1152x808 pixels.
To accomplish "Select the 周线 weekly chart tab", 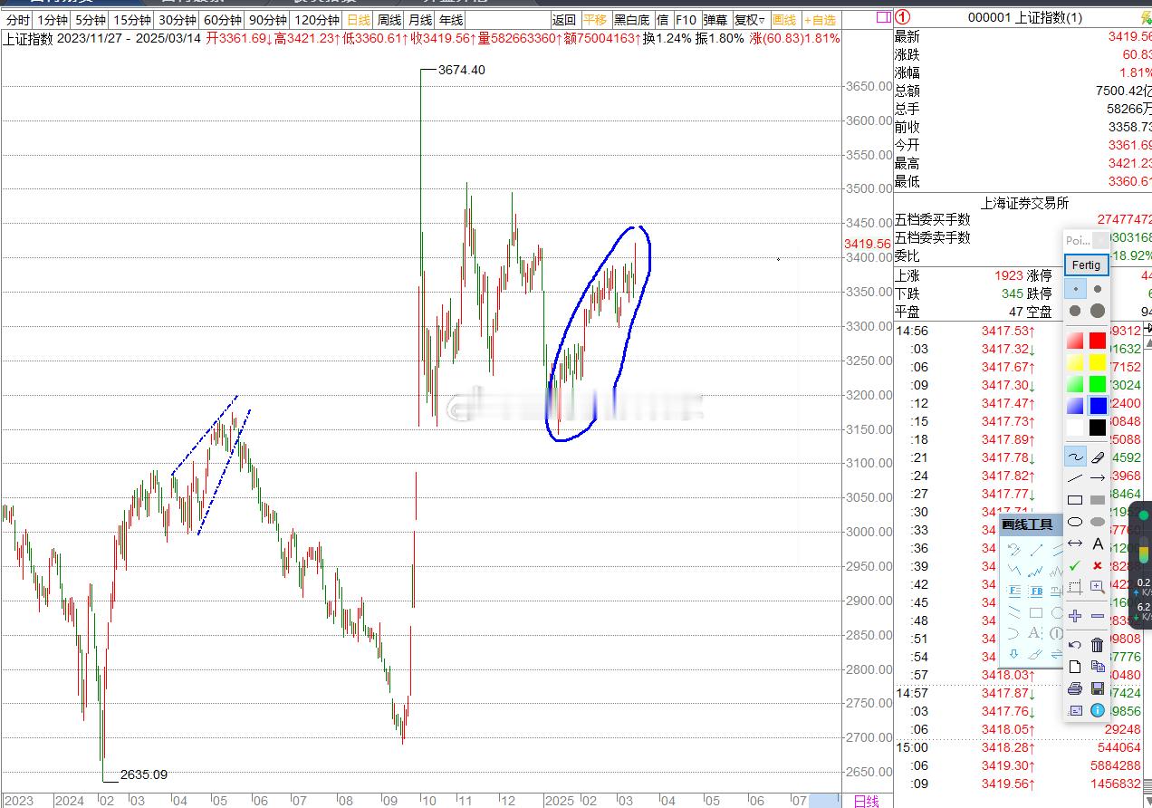I will pyautogui.click(x=389, y=20).
